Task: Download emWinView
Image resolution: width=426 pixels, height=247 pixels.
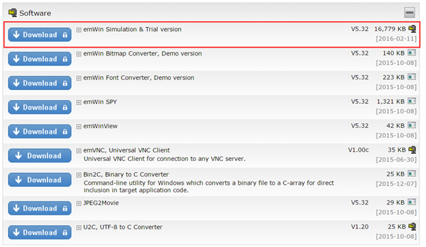Action: (40, 131)
